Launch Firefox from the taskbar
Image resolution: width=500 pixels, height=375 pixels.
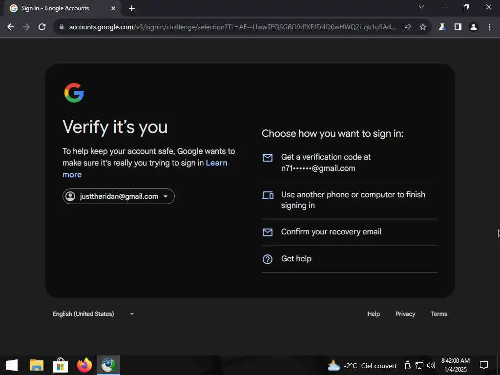(84, 365)
